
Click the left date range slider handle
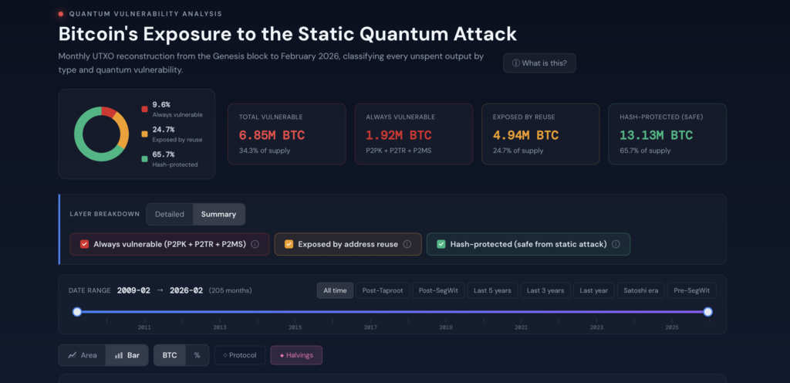click(x=77, y=312)
